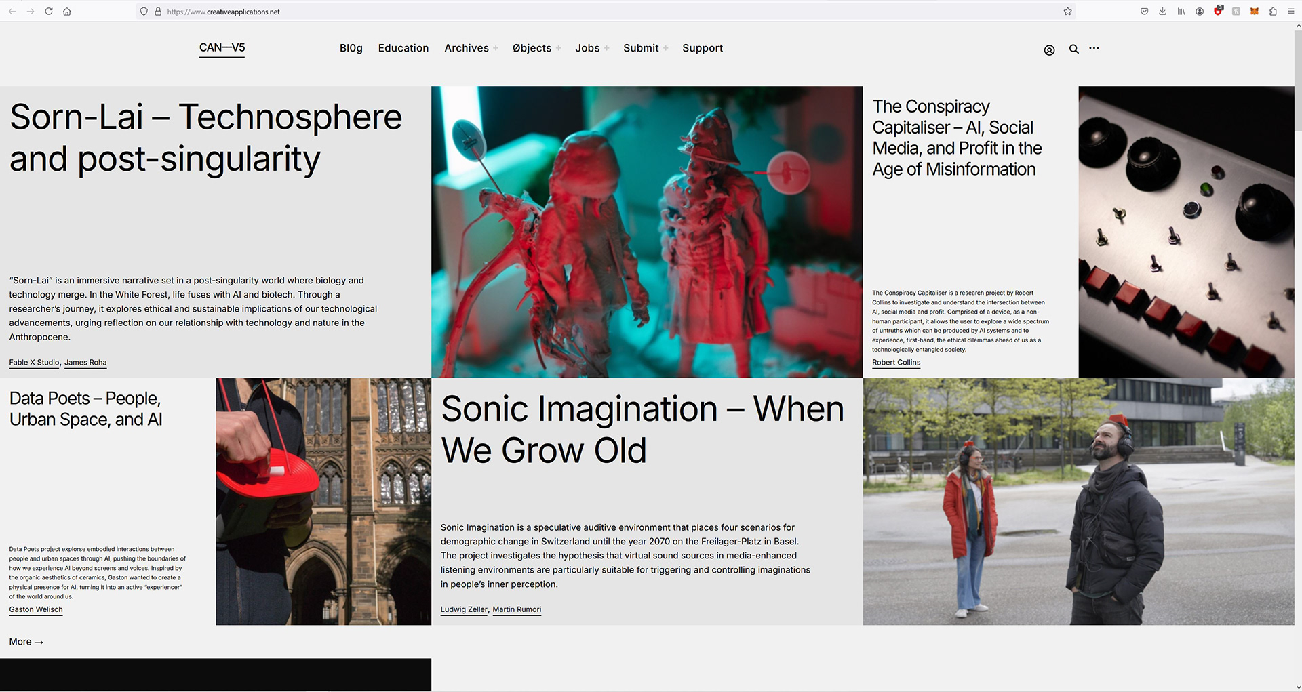Open the Firefox downloads icon
The image size is (1302, 692).
[x=1162, y=11]
